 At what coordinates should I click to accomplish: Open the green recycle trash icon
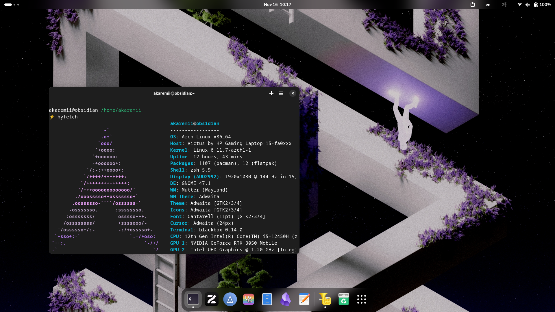[x=343, y=299]
